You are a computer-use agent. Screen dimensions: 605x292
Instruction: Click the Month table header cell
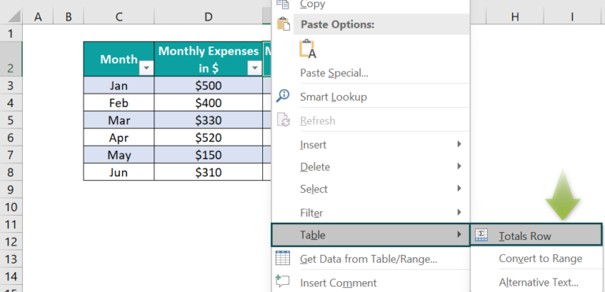[119, 59]
